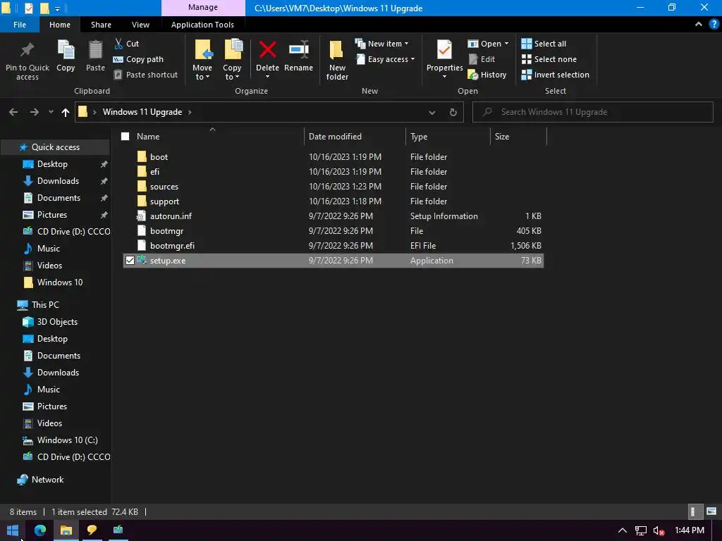Expand the Open dropdown arrow

[506, 44]
